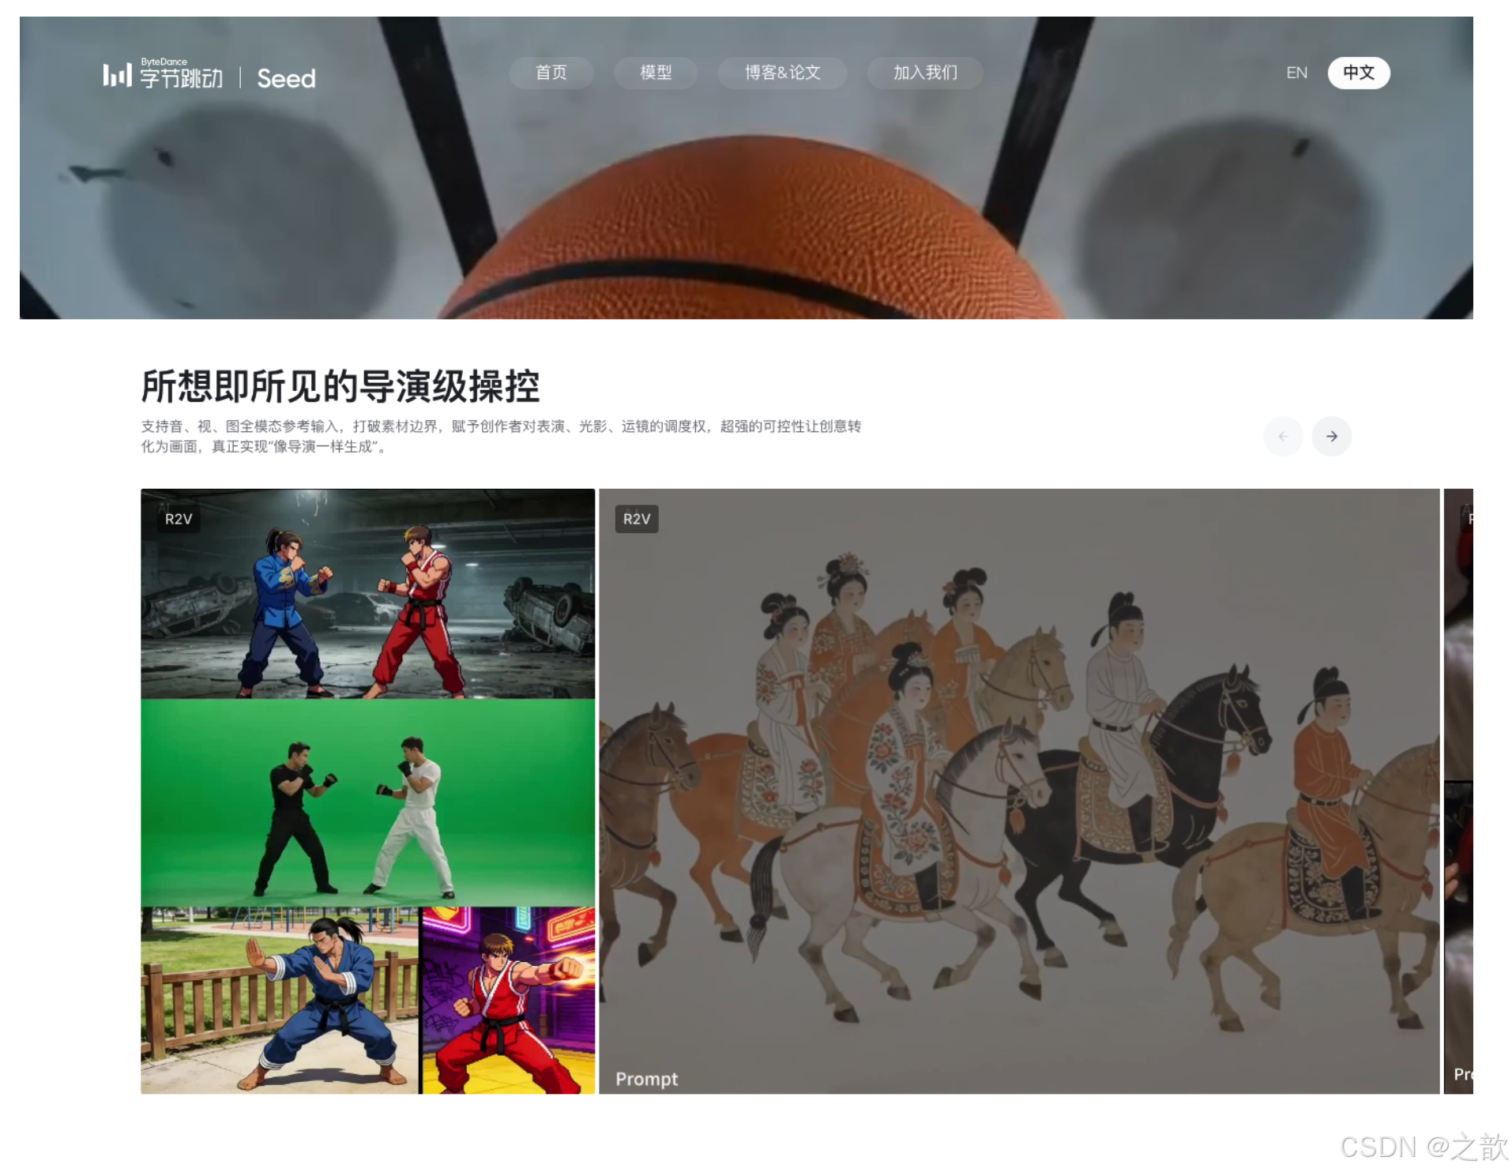Click the previous arrow carousel button
The height and width of the screenshot is (1172, 1512).
[x=1283, y=436]
